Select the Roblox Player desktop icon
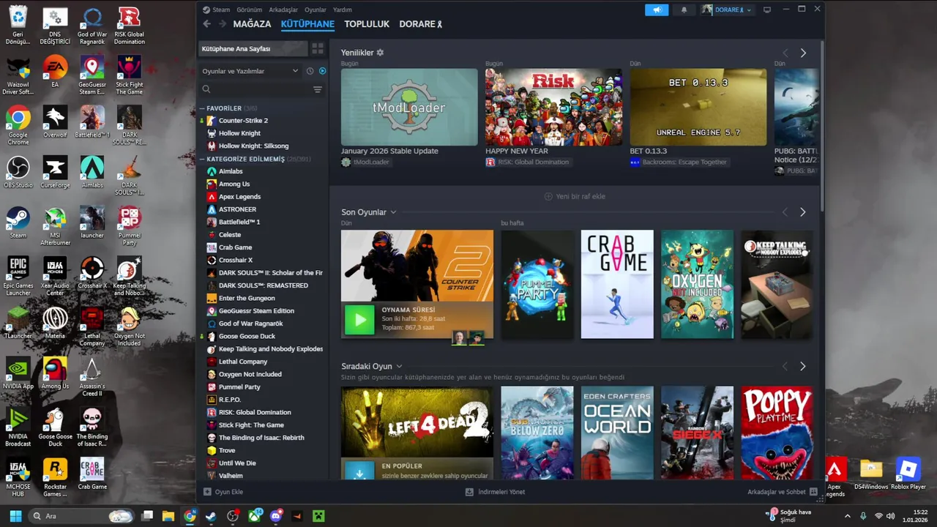 (x=908, y=474)
